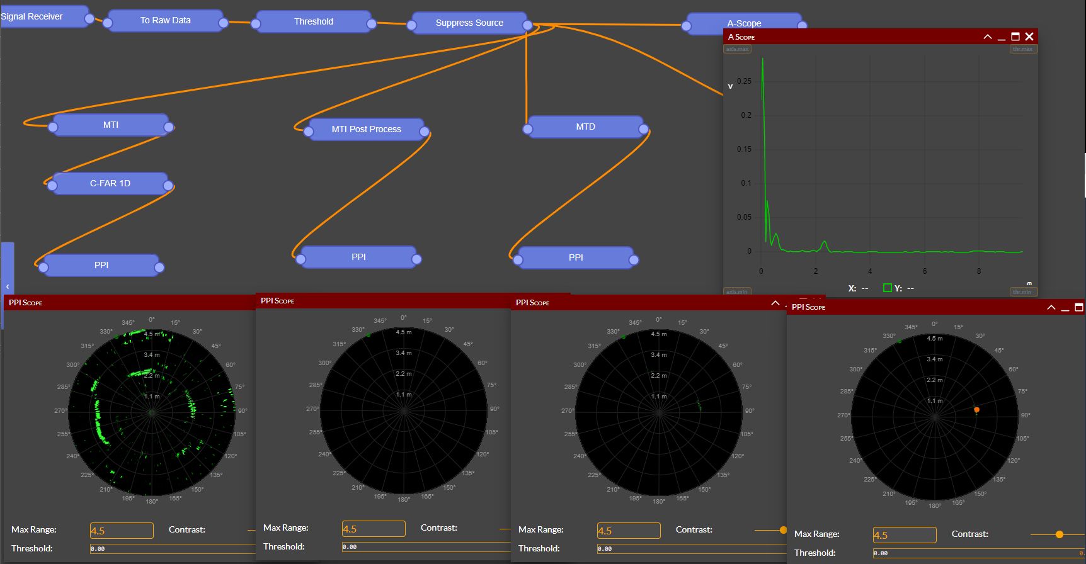This screenshot has height=564, width=1086.
Task: Select the To Raw Data node
Action: tap(165, 21)
